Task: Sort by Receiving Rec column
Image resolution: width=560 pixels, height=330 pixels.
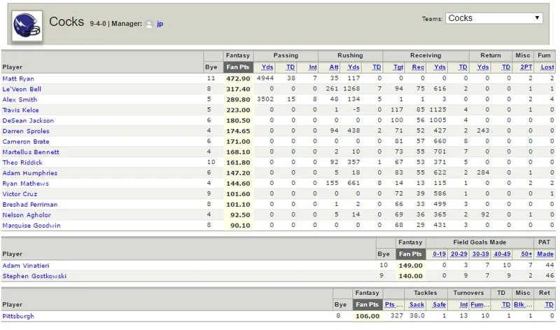Action: [418, 67]
